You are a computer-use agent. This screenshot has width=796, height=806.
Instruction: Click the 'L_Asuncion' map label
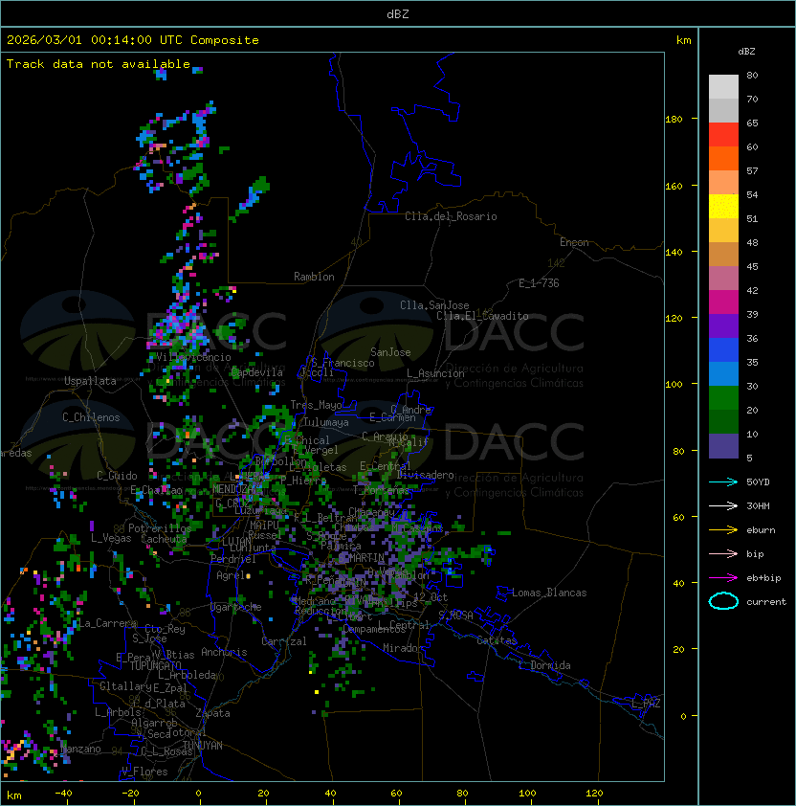435,373
